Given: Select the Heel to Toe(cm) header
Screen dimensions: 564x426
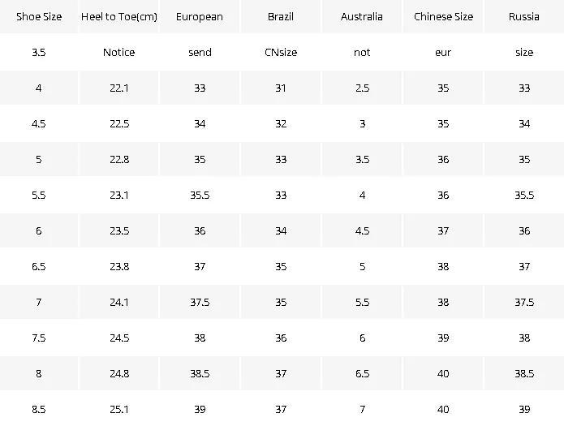Looking at the screenshot, I should pos(119,16).
